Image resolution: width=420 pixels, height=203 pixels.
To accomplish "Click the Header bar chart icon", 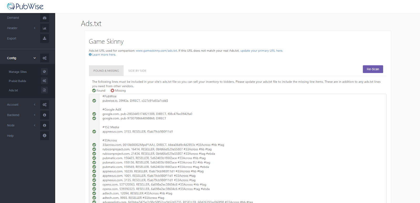I will [x=45, y=28].
